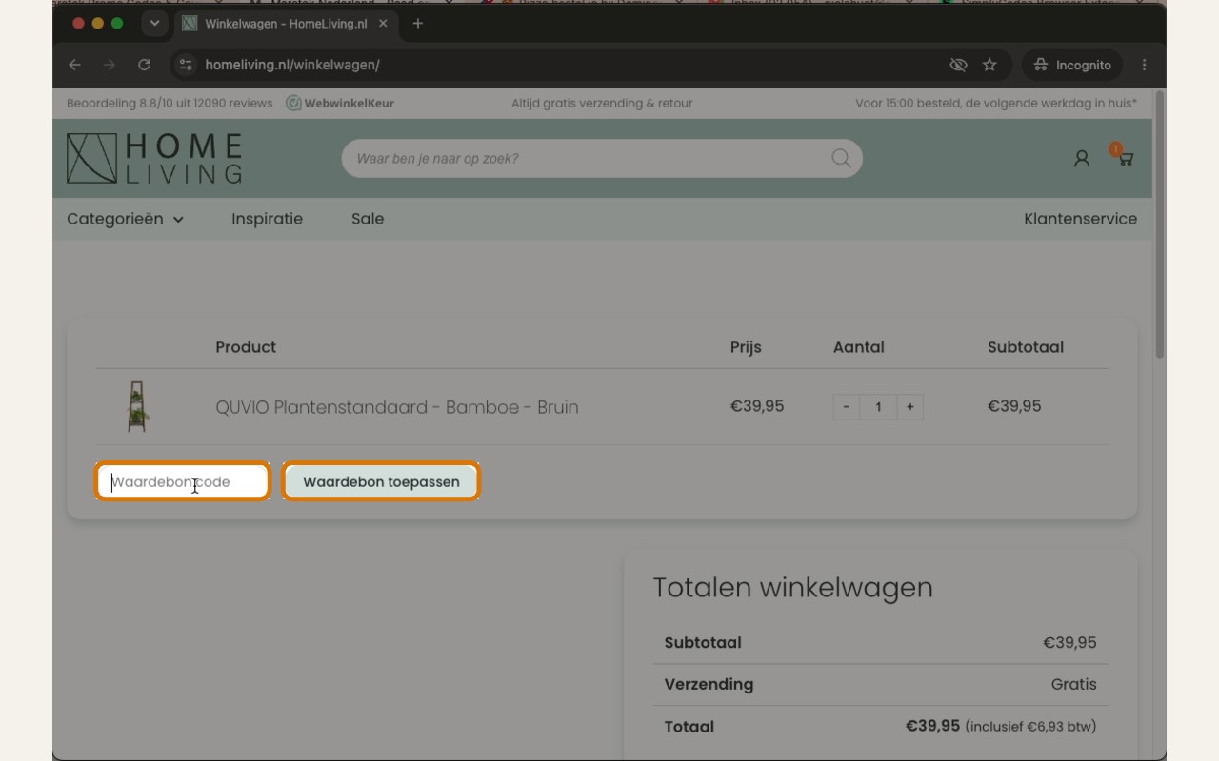Reload the homeliving.nl page
The image size is (1219, 761).
click(x=144, y=65)
